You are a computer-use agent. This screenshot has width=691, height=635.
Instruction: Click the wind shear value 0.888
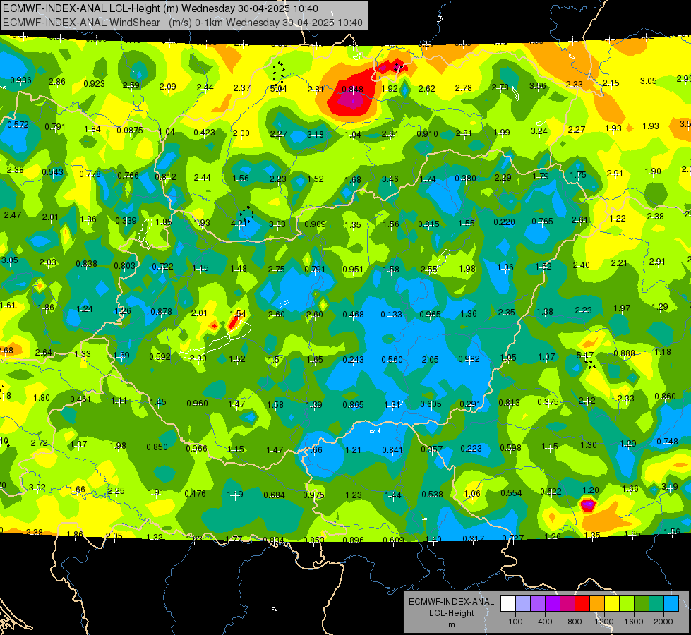625,353
